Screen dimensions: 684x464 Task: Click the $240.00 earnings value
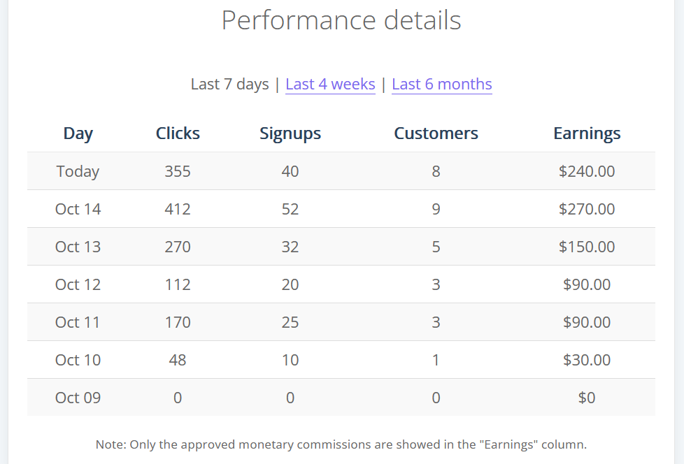click(587, 171)
